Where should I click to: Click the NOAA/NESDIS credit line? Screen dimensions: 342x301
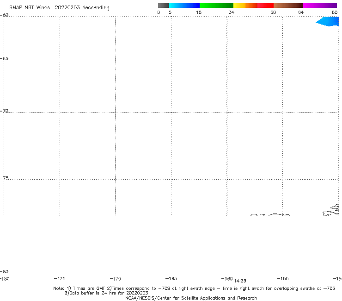(x=191, y=298)
